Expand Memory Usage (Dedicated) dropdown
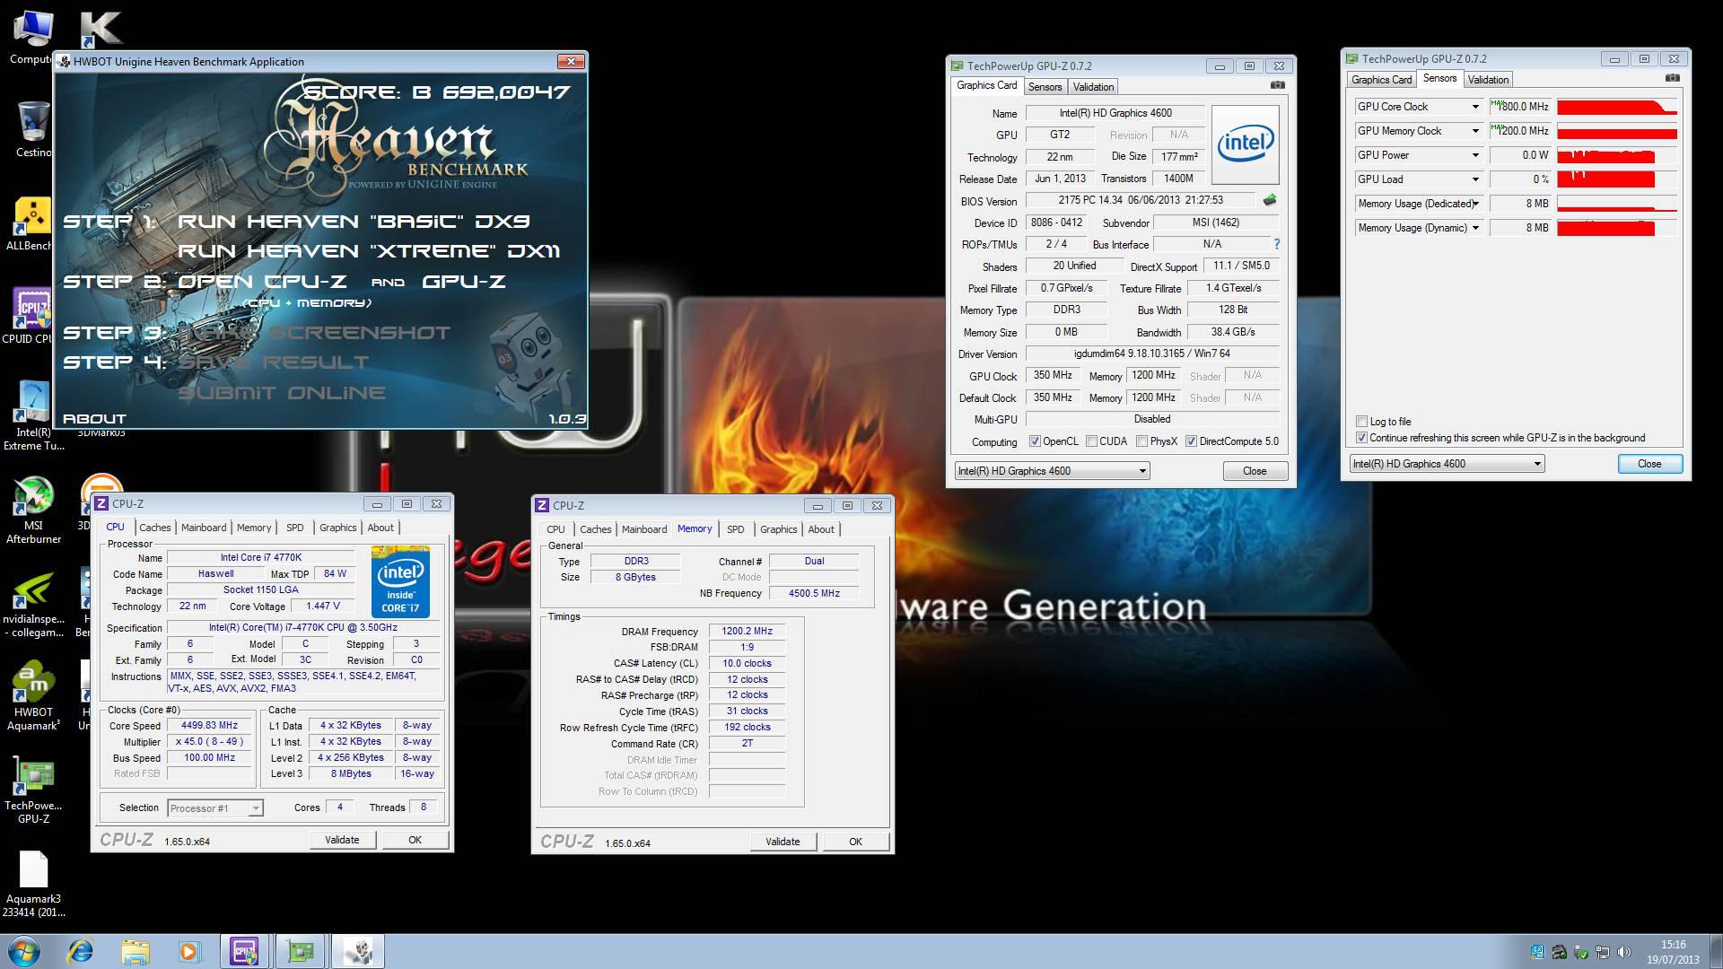 pyautogui.click(x=1474, y=204)
